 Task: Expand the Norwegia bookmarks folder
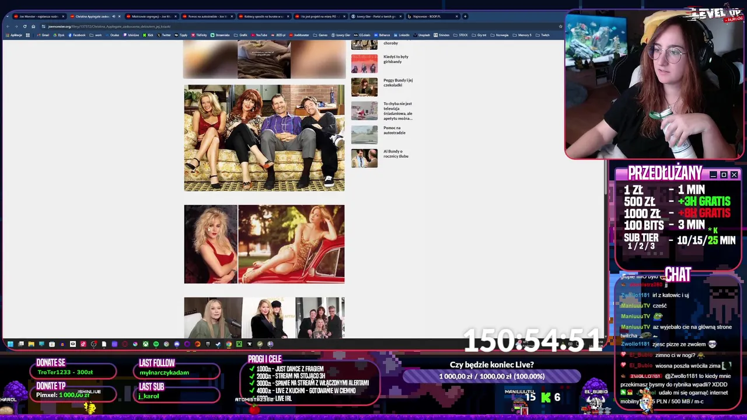pyautogui.click(x=500, y=35)
